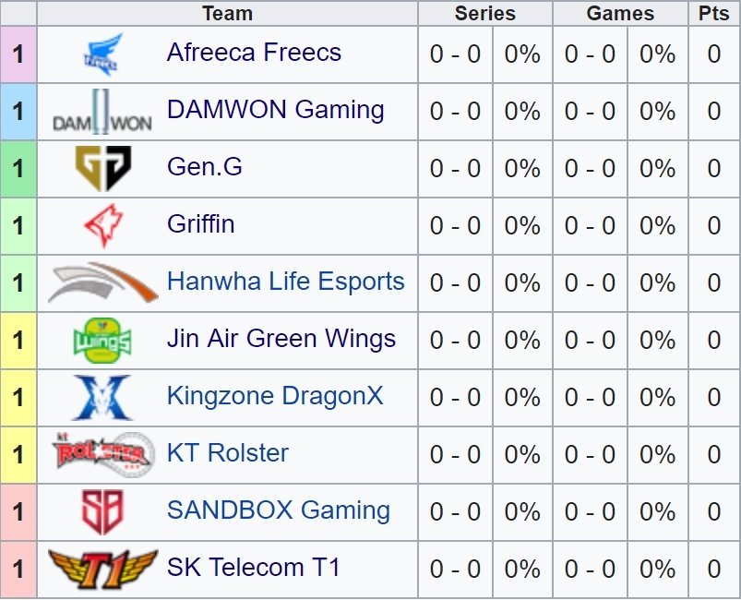Open the SK Telecom T1 link
The width and height of the screenshot is (741, 600).
click(x=253, y=568)
